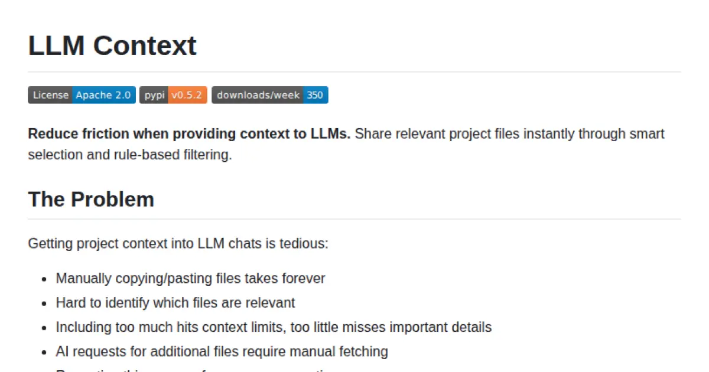This screenshot has height=372, width=709.
Task: Click the "Including too much" bullet item
Action: click(x=274, y=327)
